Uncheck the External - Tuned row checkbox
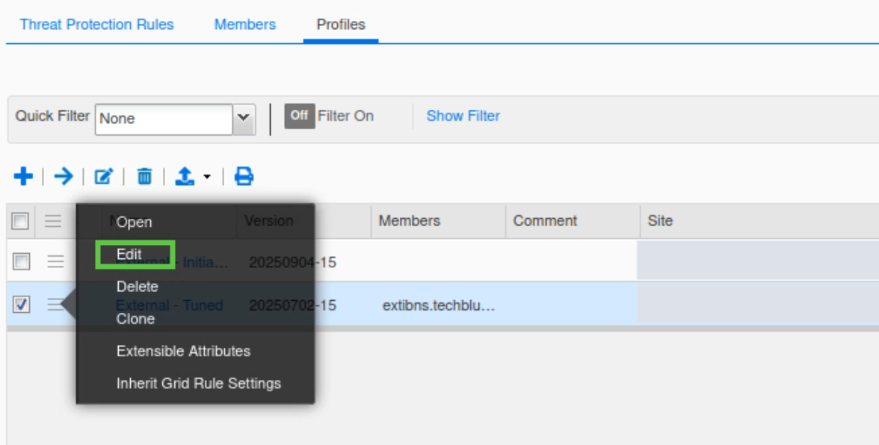The image size is (879, 445). [22, 304]
